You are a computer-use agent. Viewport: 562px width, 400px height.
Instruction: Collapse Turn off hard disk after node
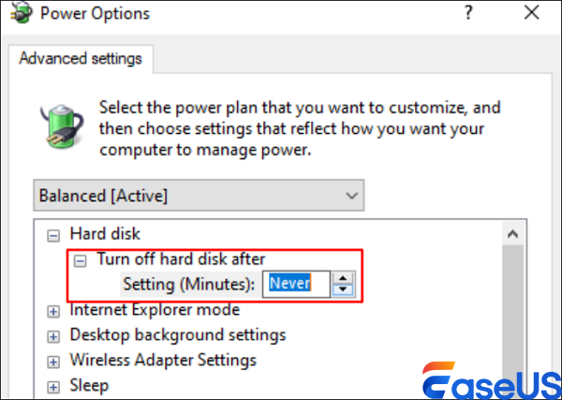coord(80,259)
